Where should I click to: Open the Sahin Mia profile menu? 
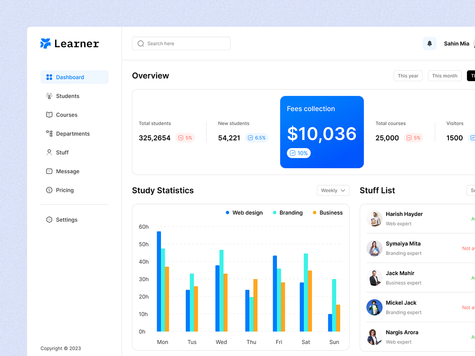456,44
